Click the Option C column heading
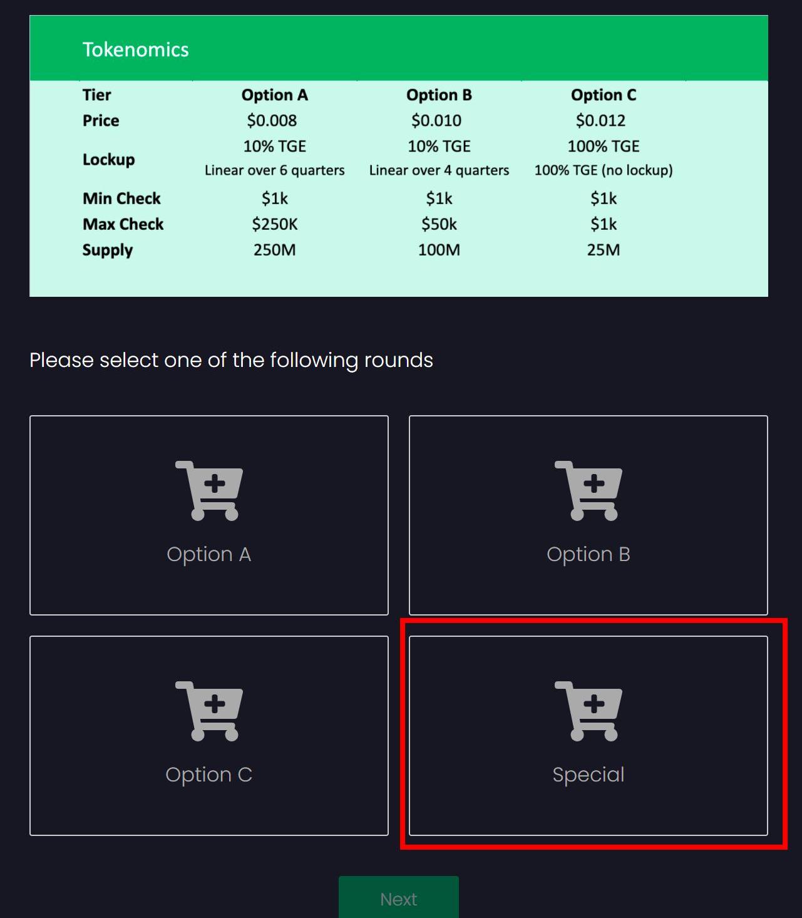Viewport: 802px width, 918px height. pos(604,95)
